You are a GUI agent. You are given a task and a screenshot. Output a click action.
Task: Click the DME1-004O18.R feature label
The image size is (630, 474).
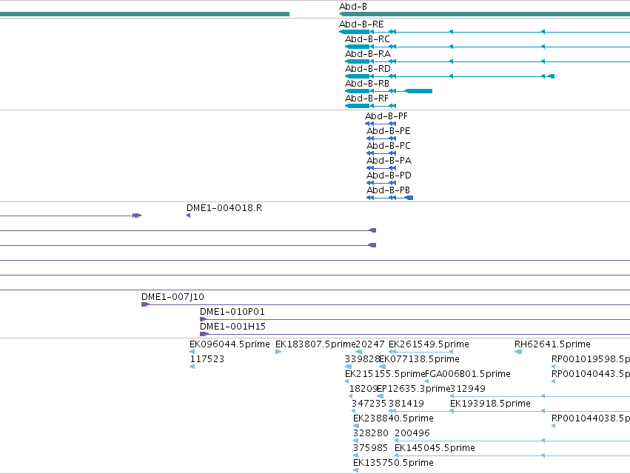tap(224, 208)
